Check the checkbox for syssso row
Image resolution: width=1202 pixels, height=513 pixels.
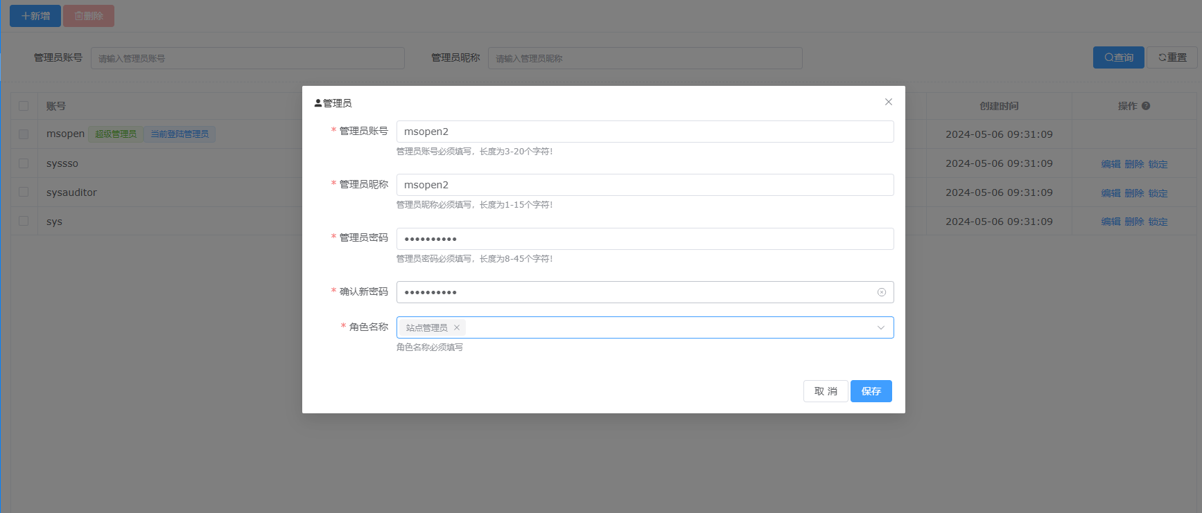(x=24, y=163)
